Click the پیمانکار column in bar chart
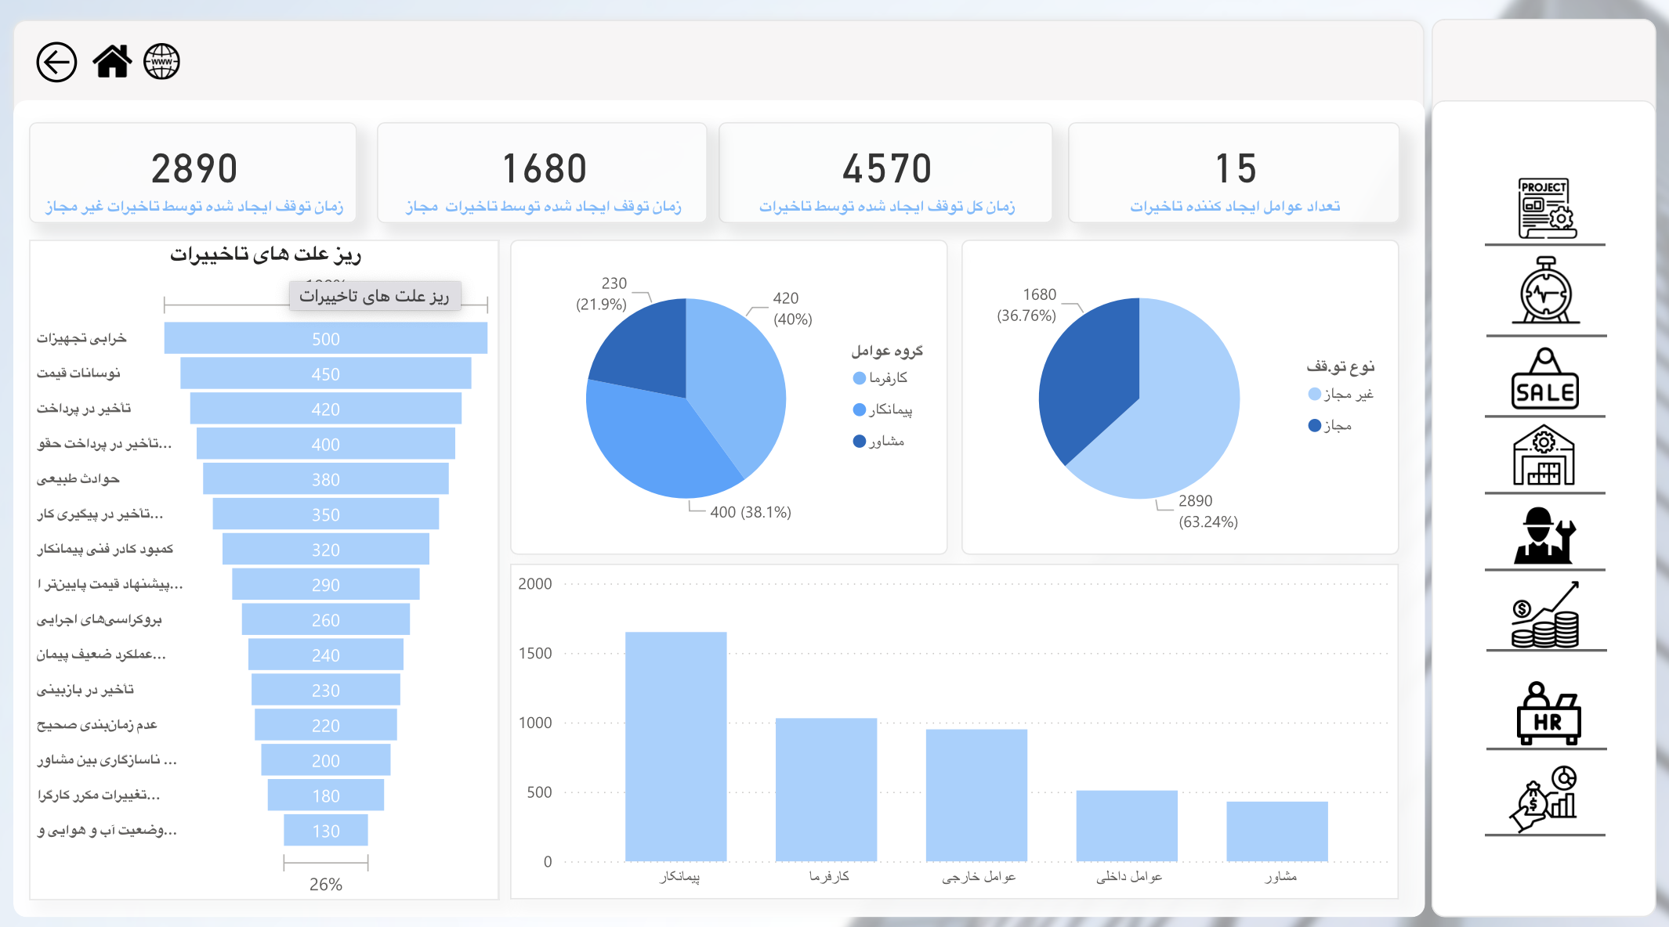Viewport: 1669px width, 927px height. 676,746
